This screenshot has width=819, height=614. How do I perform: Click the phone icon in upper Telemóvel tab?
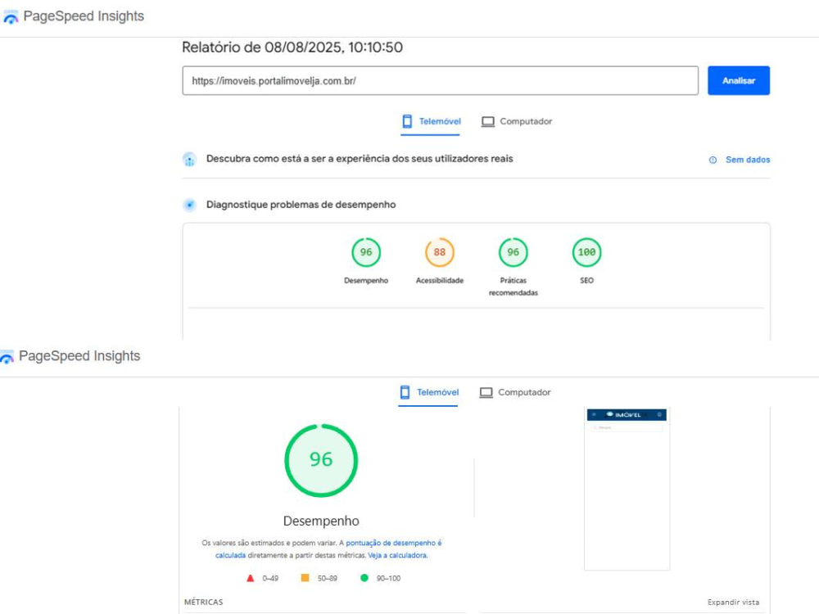point(407,121)
